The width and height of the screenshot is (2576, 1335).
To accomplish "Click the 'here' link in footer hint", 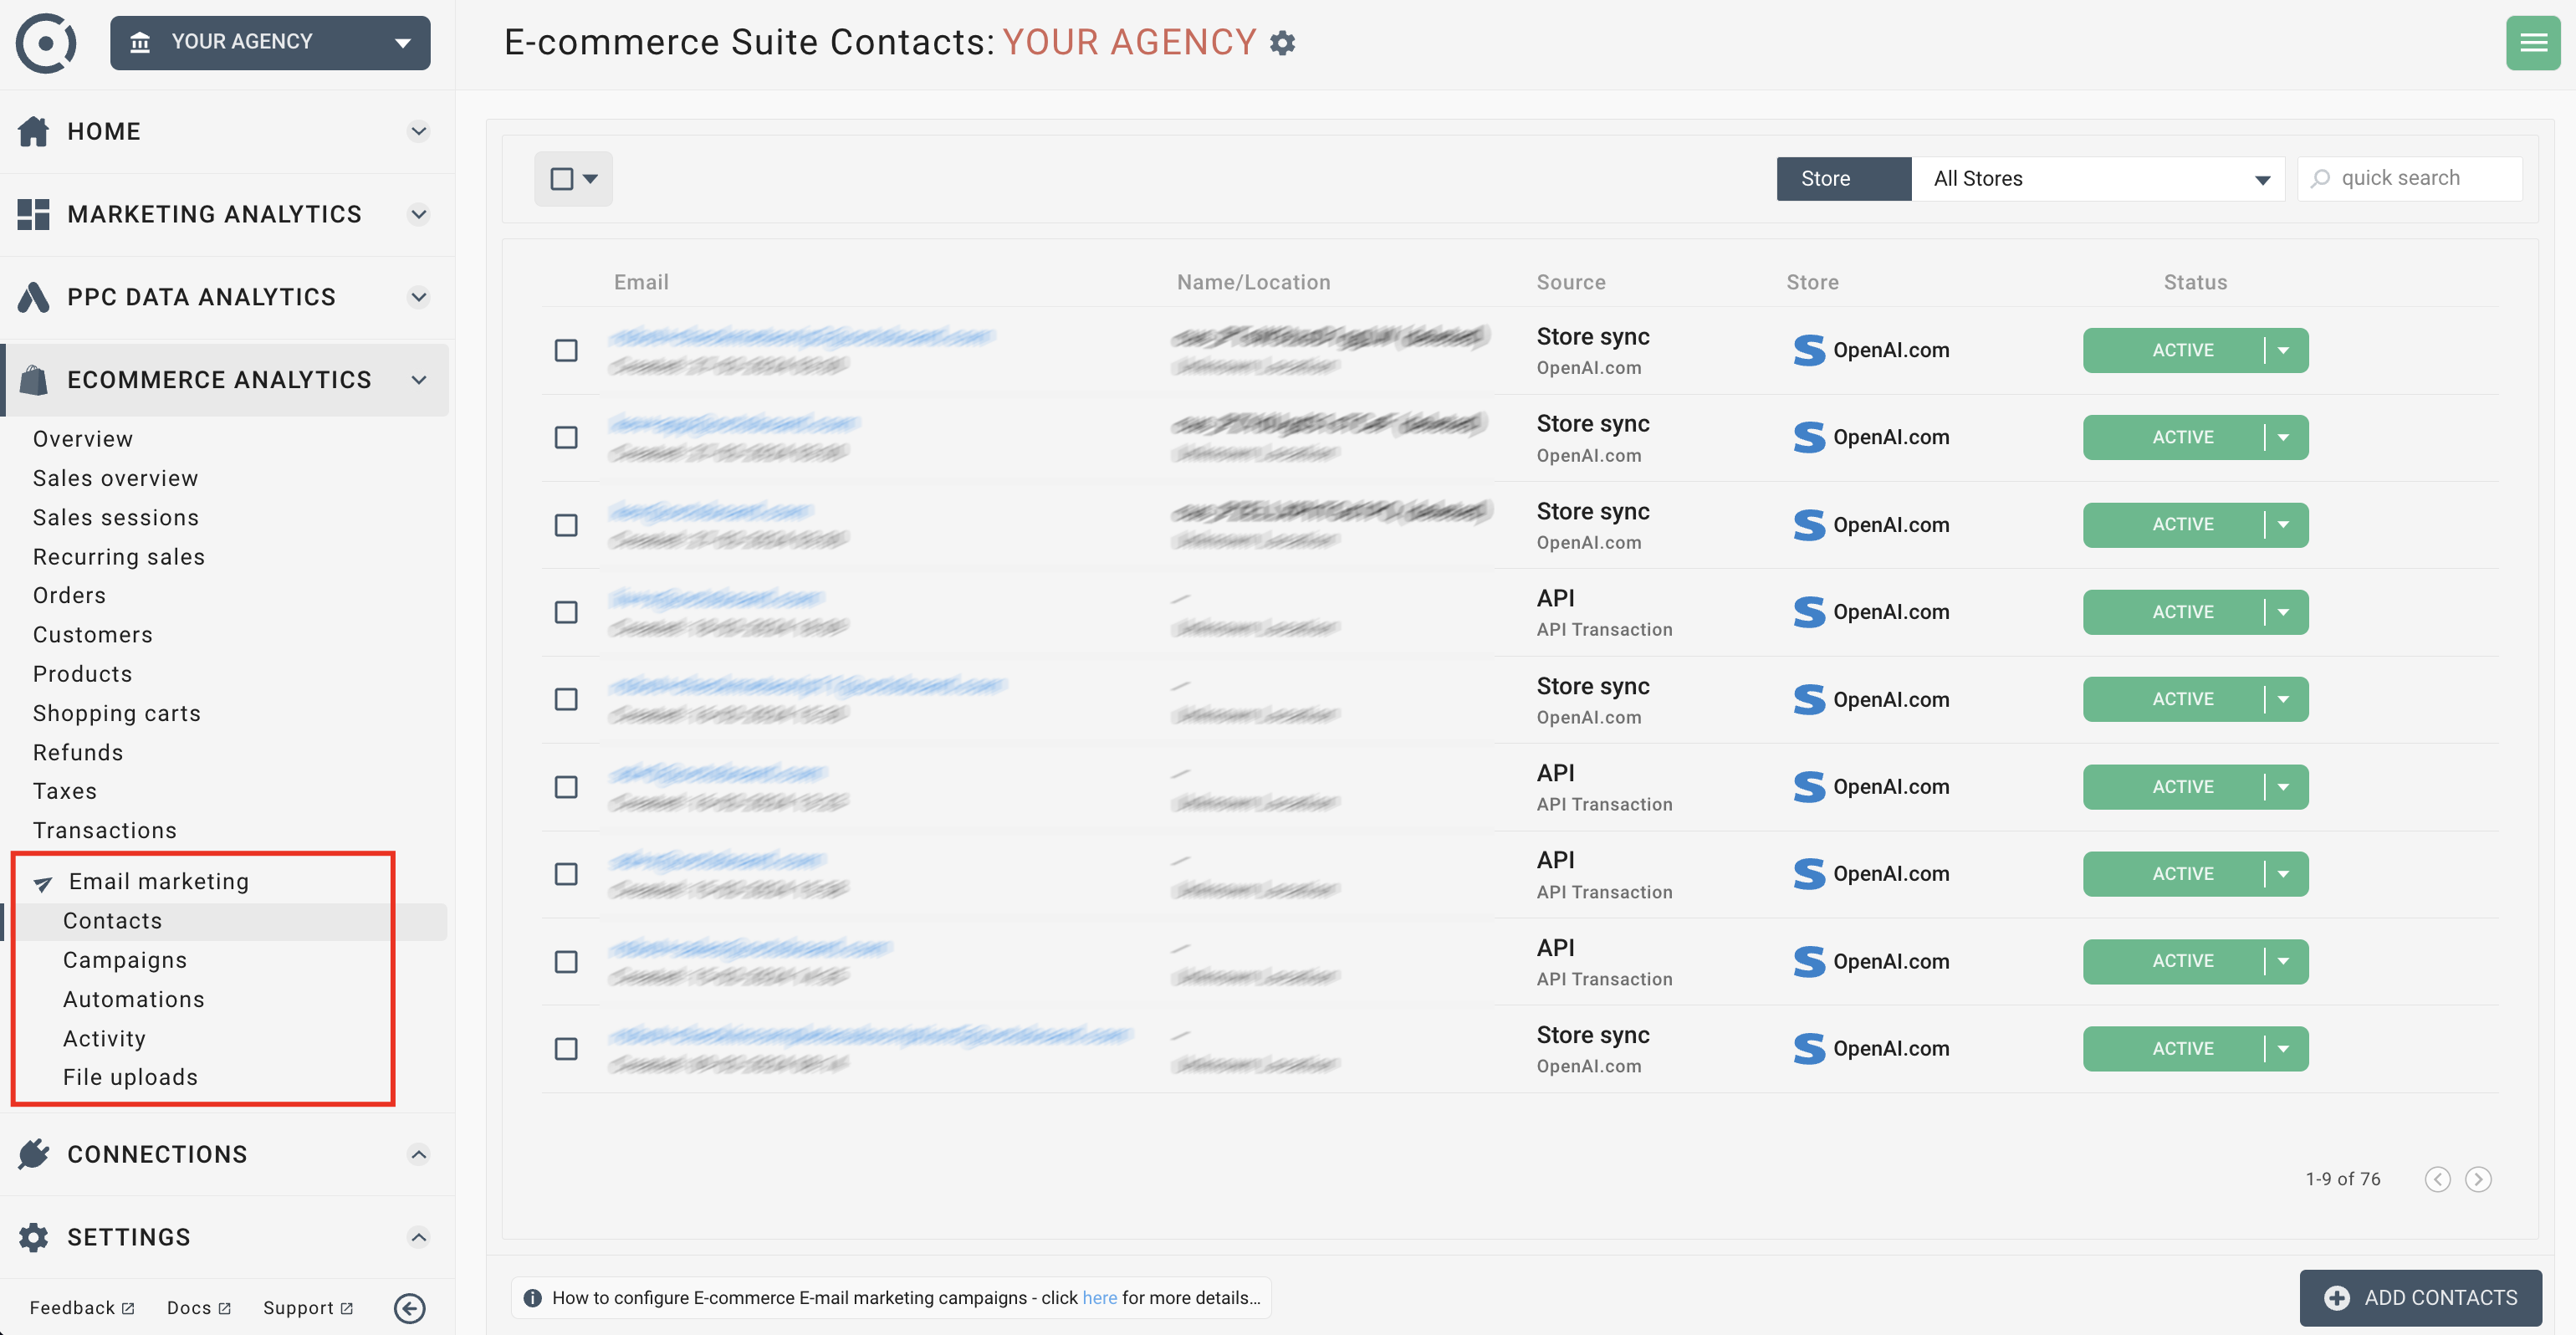I will coord(1099,1298).
